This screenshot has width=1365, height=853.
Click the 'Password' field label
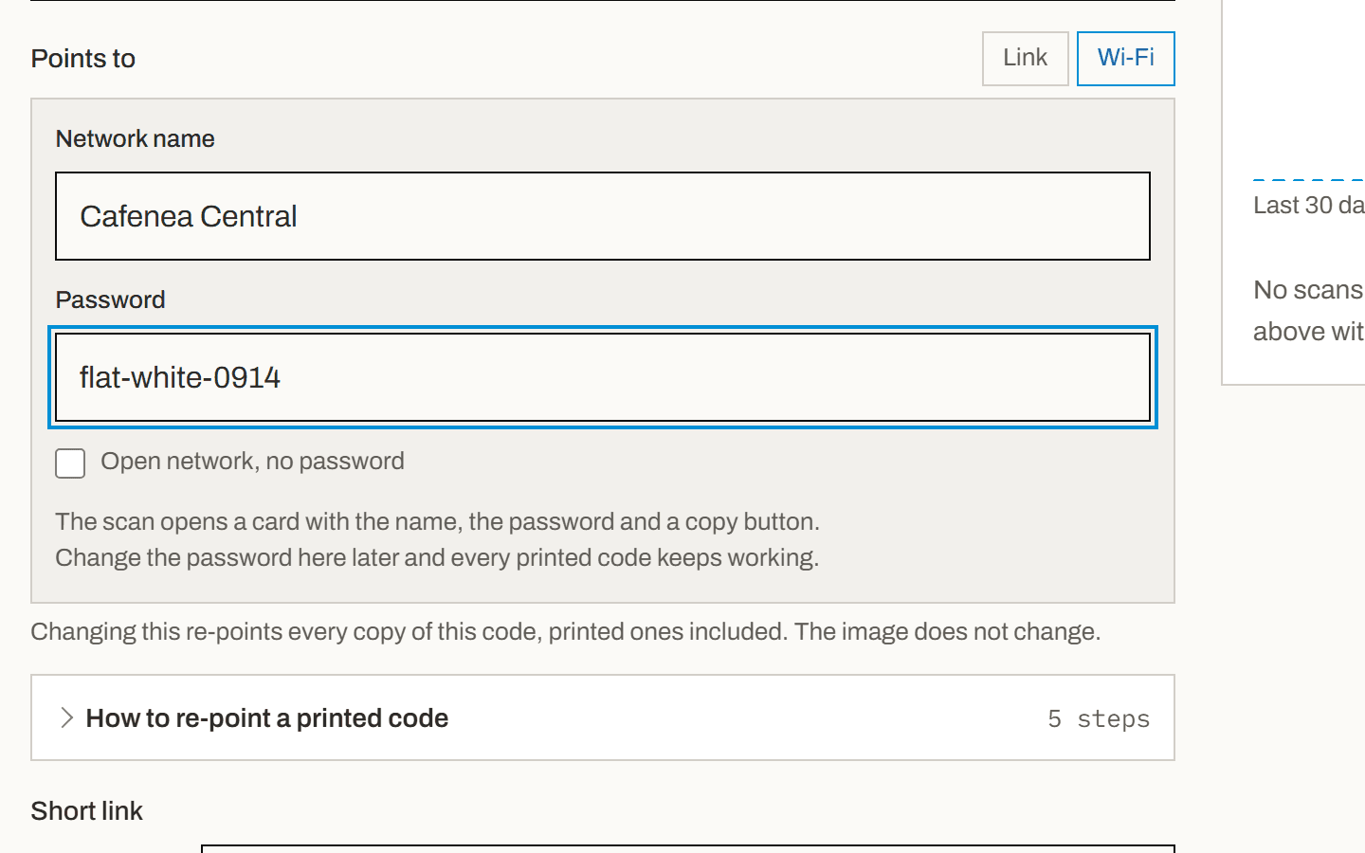[x=110, y=299]
